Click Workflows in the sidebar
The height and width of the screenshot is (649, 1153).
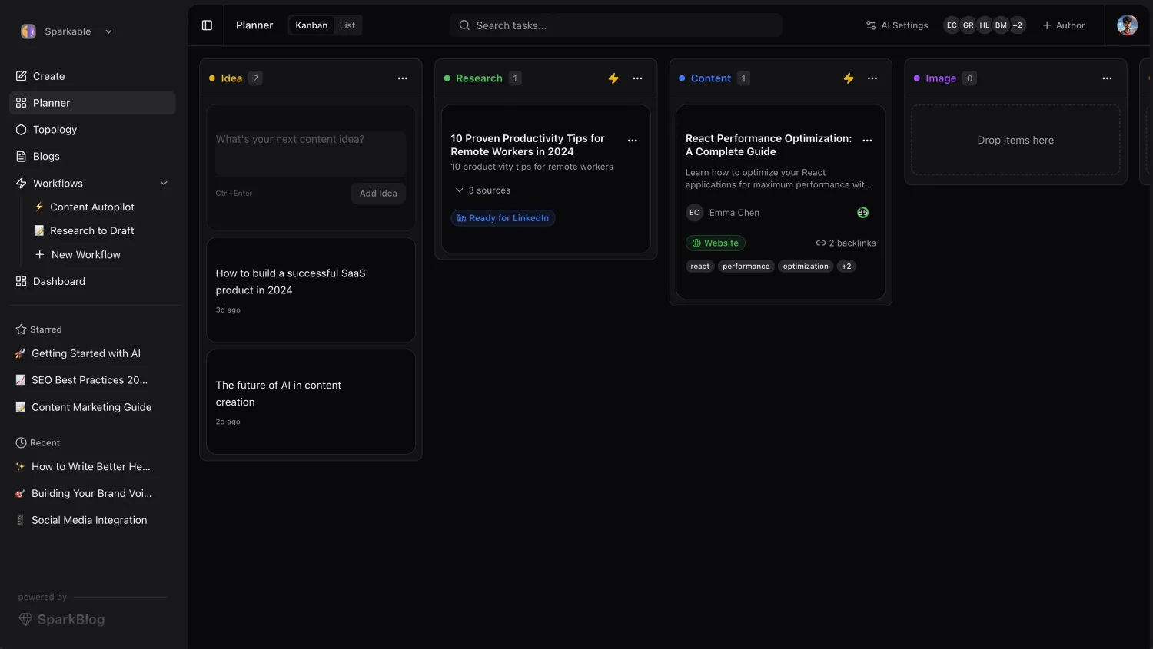[x=58, y=183]
